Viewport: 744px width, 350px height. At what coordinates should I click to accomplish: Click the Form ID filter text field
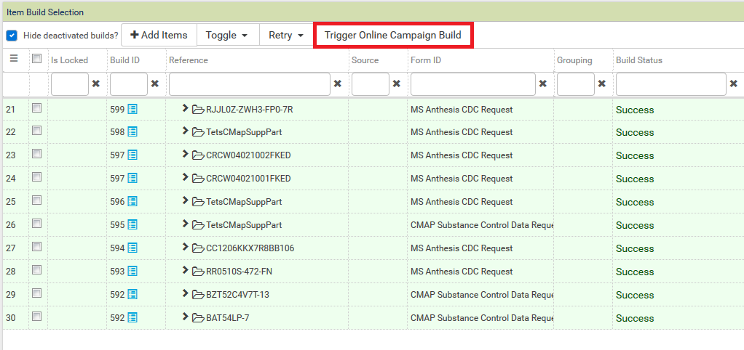pyautogui.click(x=472, y=84)
